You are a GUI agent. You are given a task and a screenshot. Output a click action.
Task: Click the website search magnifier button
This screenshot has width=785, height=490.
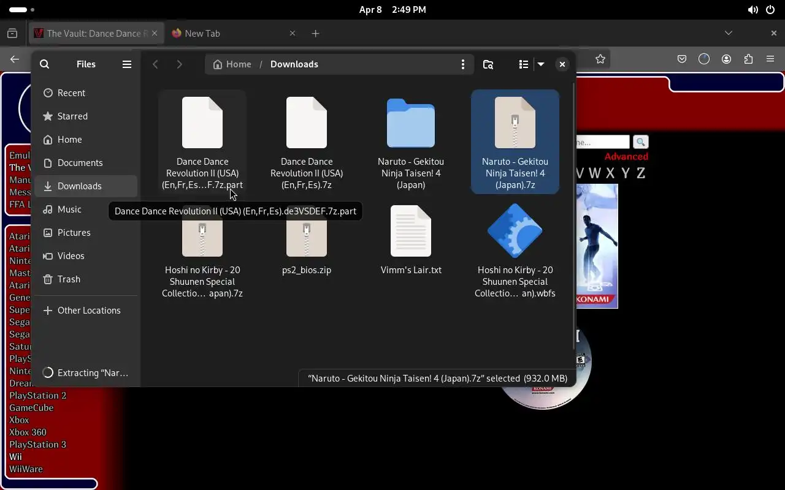[x=640, y=142]
